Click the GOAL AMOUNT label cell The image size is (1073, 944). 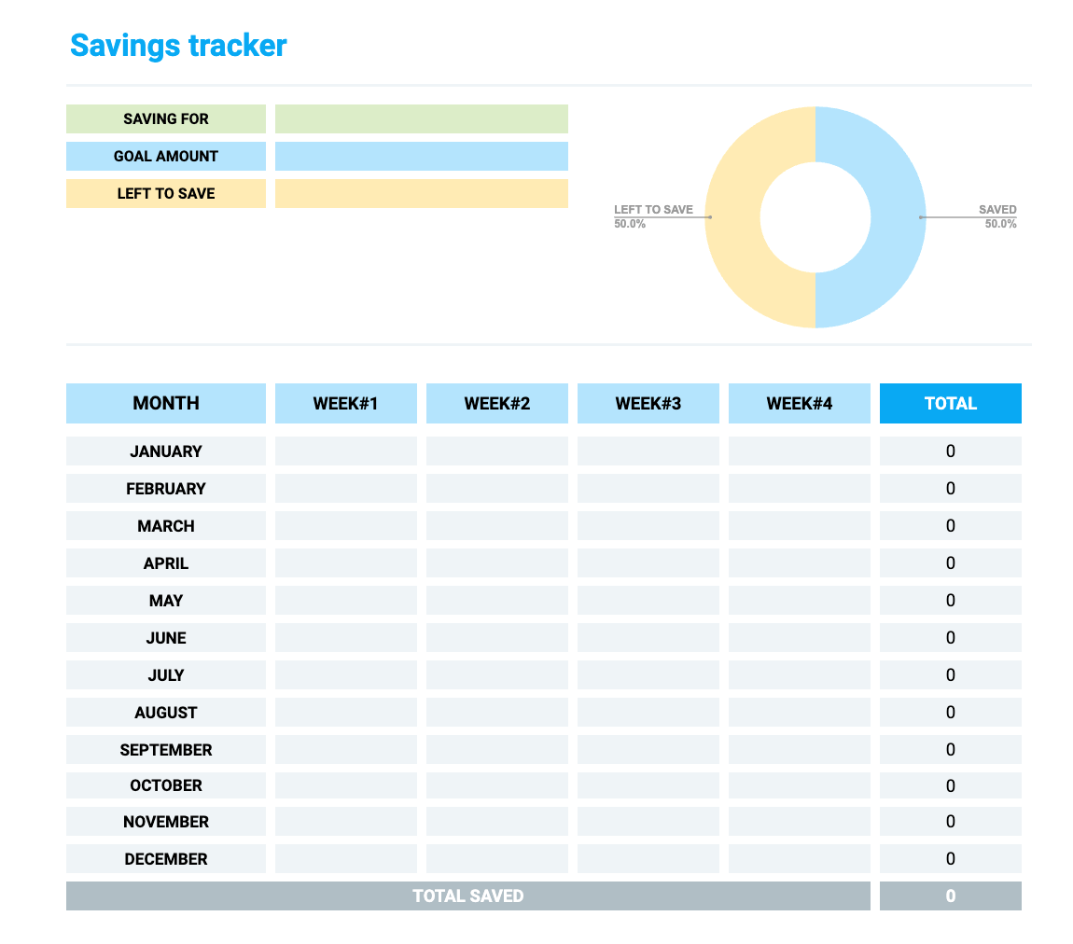pos(165,156)
